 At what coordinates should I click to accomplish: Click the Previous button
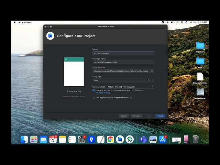136,116
